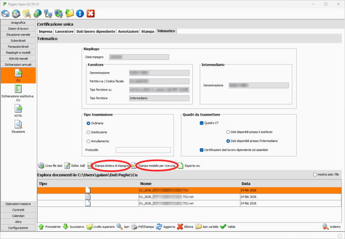Click into the Protocollo input field
The height and width of the screenshot is (239, 345).
143,150
